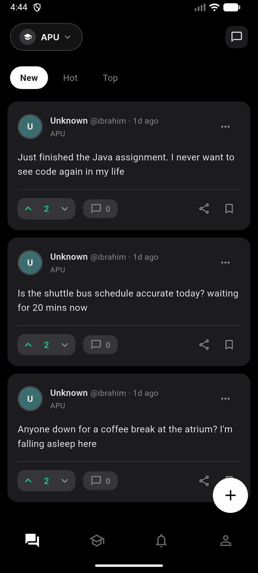258x573 pixels.
Task: Upvote the Java assignment post
Action: pos(28,209)
